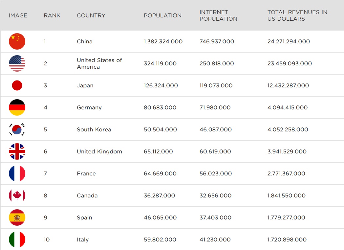
Task: Select the China country name
Action: [x=85, y=41]
